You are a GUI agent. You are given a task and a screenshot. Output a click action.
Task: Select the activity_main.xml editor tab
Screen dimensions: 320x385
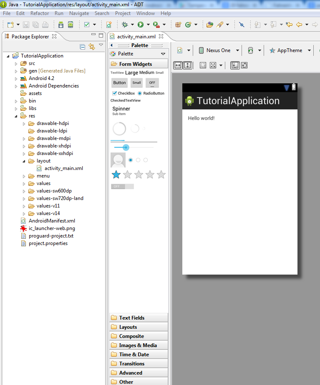[136, 37]
